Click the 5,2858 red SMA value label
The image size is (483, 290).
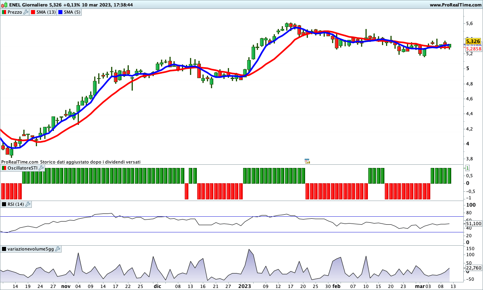[473, 49]
